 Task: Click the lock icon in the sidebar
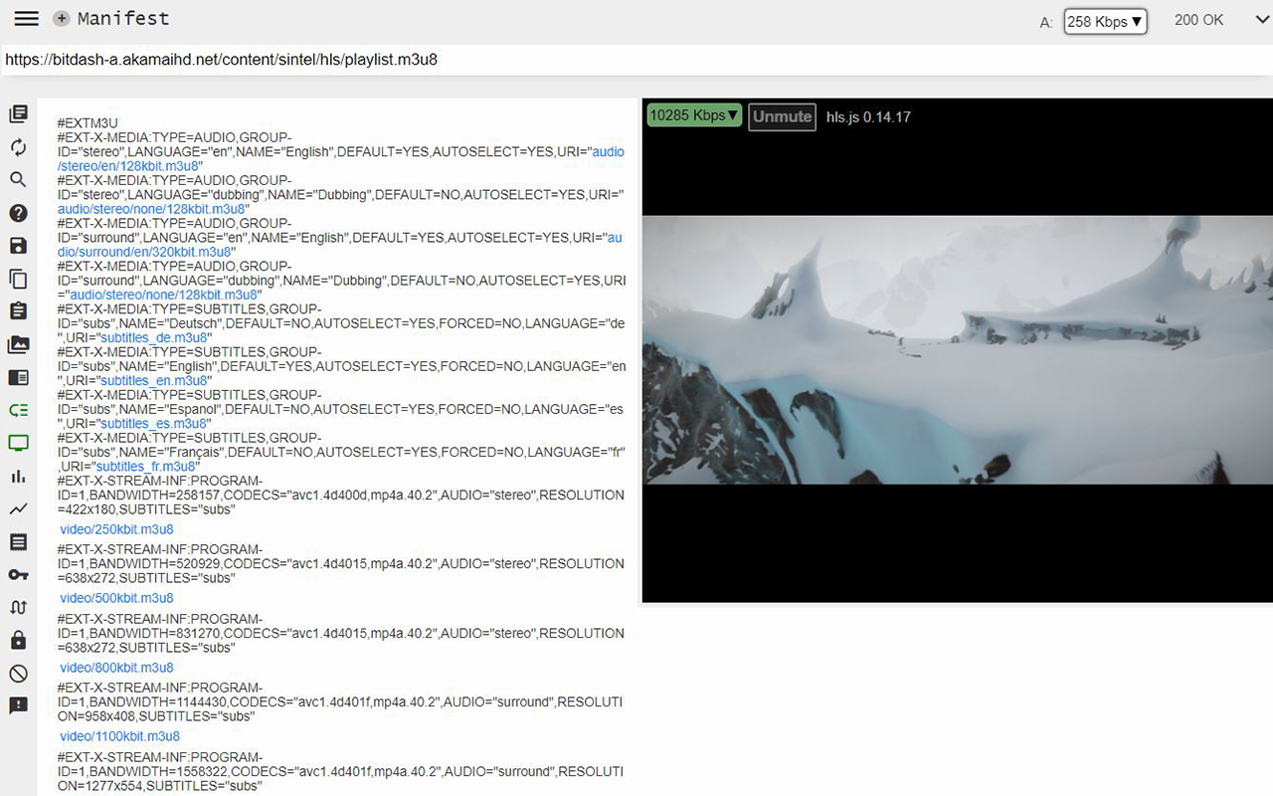pyautogui.click(x=18, y=640)
